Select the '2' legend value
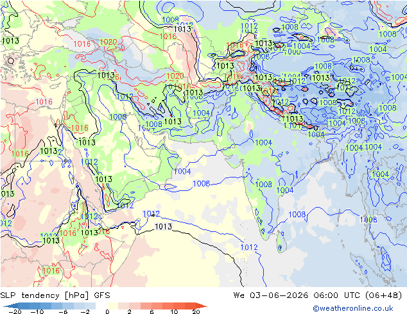The image size is (407, 314). [129, 311]
